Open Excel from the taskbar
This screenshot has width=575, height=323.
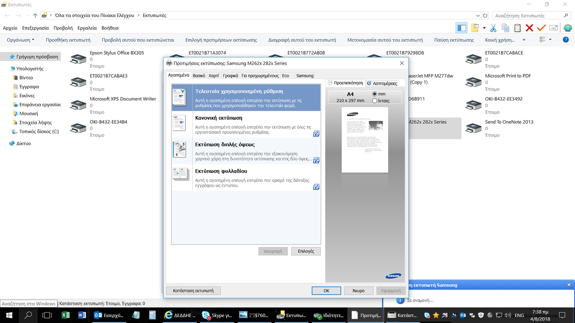pyautogui.click(x=66, y=315)
